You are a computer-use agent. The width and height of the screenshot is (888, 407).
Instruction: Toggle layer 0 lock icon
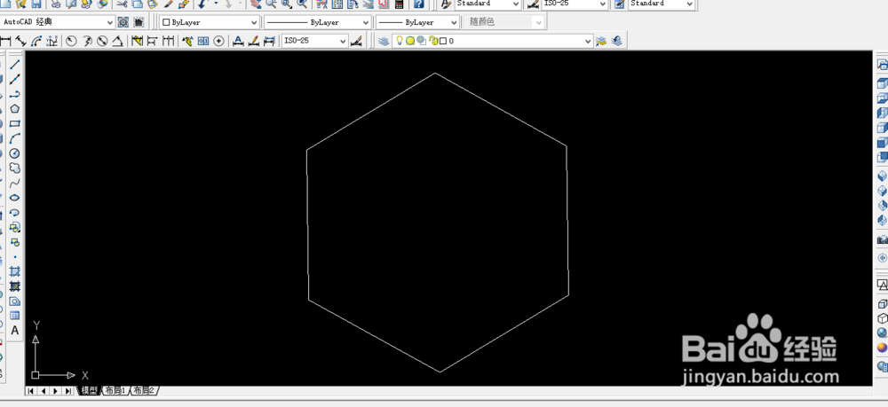[433, 41]
